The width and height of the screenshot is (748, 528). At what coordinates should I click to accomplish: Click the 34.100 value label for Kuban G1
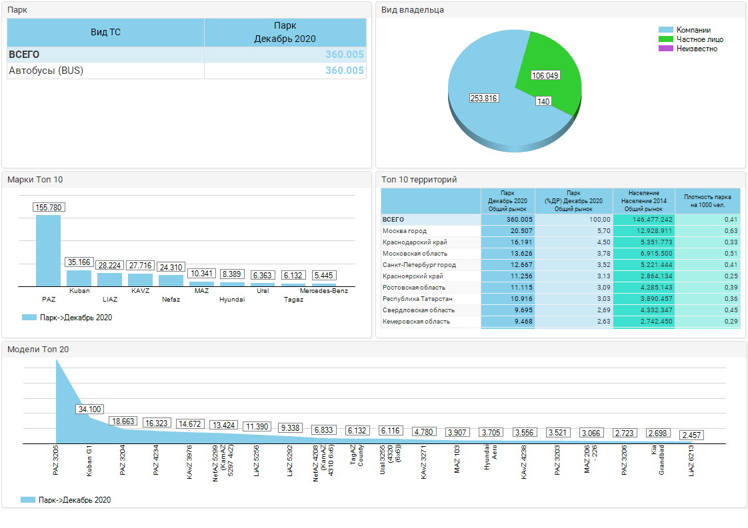(x=90, y=409)
